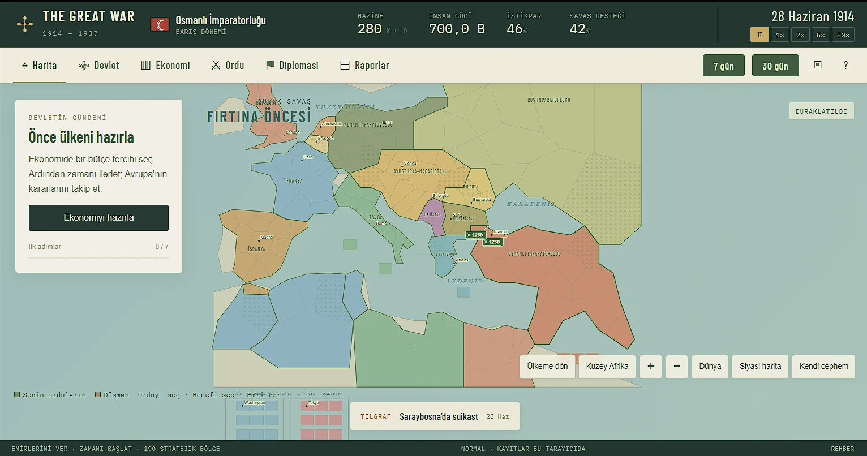Select the Siyasi harita map mode
Screen dimensions: 867x456
tap(760, 366)
